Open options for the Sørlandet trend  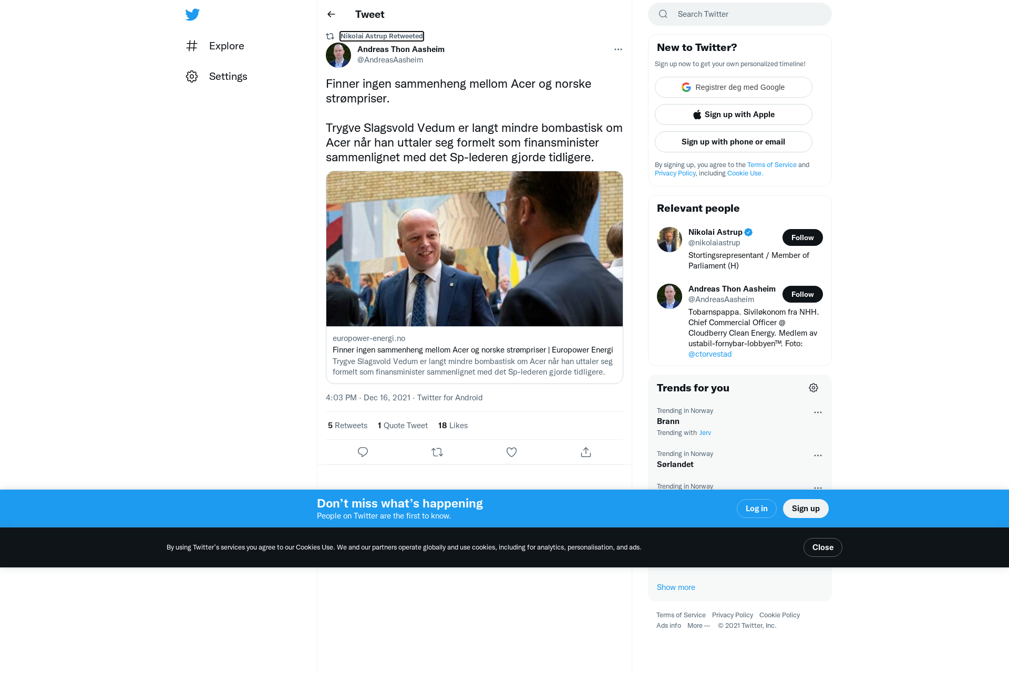click(818, 455)
